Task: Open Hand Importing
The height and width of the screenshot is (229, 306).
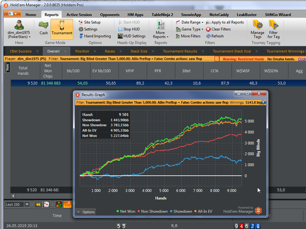Action: point(95,36)
